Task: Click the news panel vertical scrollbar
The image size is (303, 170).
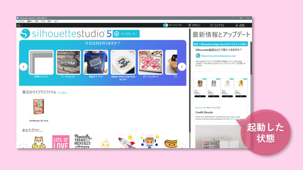Action: point(251,58)
